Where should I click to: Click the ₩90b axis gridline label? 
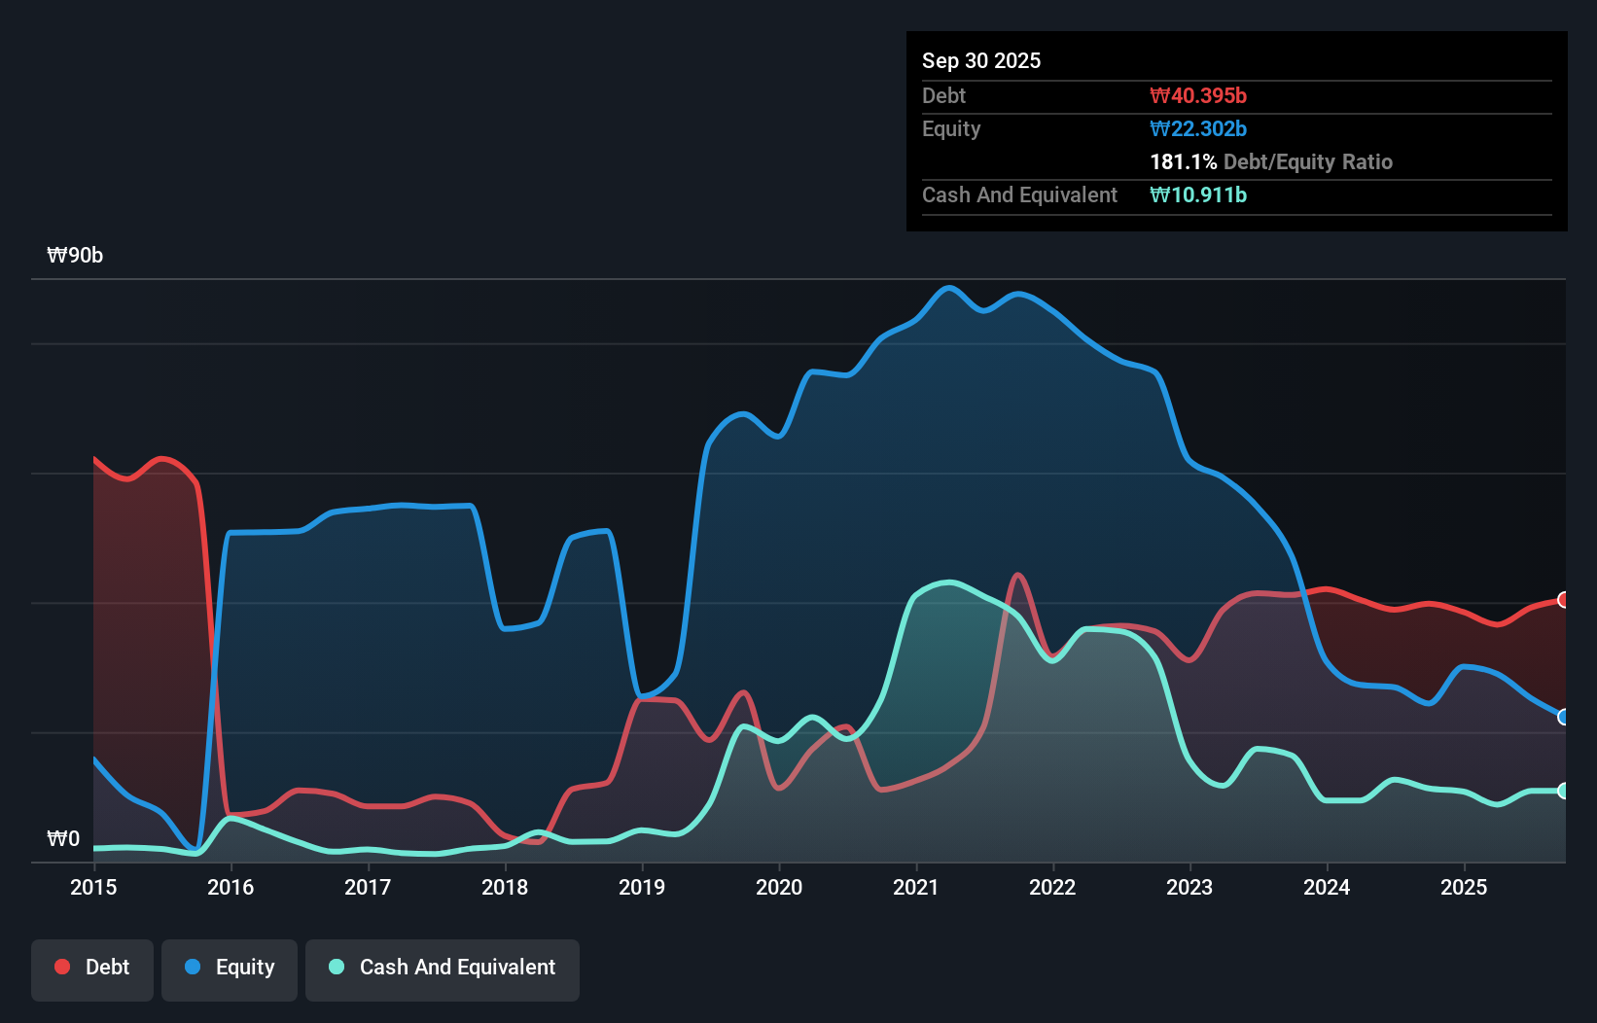(x=75, y=255)
